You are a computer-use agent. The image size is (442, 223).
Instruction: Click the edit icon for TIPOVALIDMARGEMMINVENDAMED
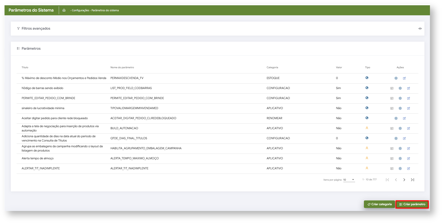point(409,108)
